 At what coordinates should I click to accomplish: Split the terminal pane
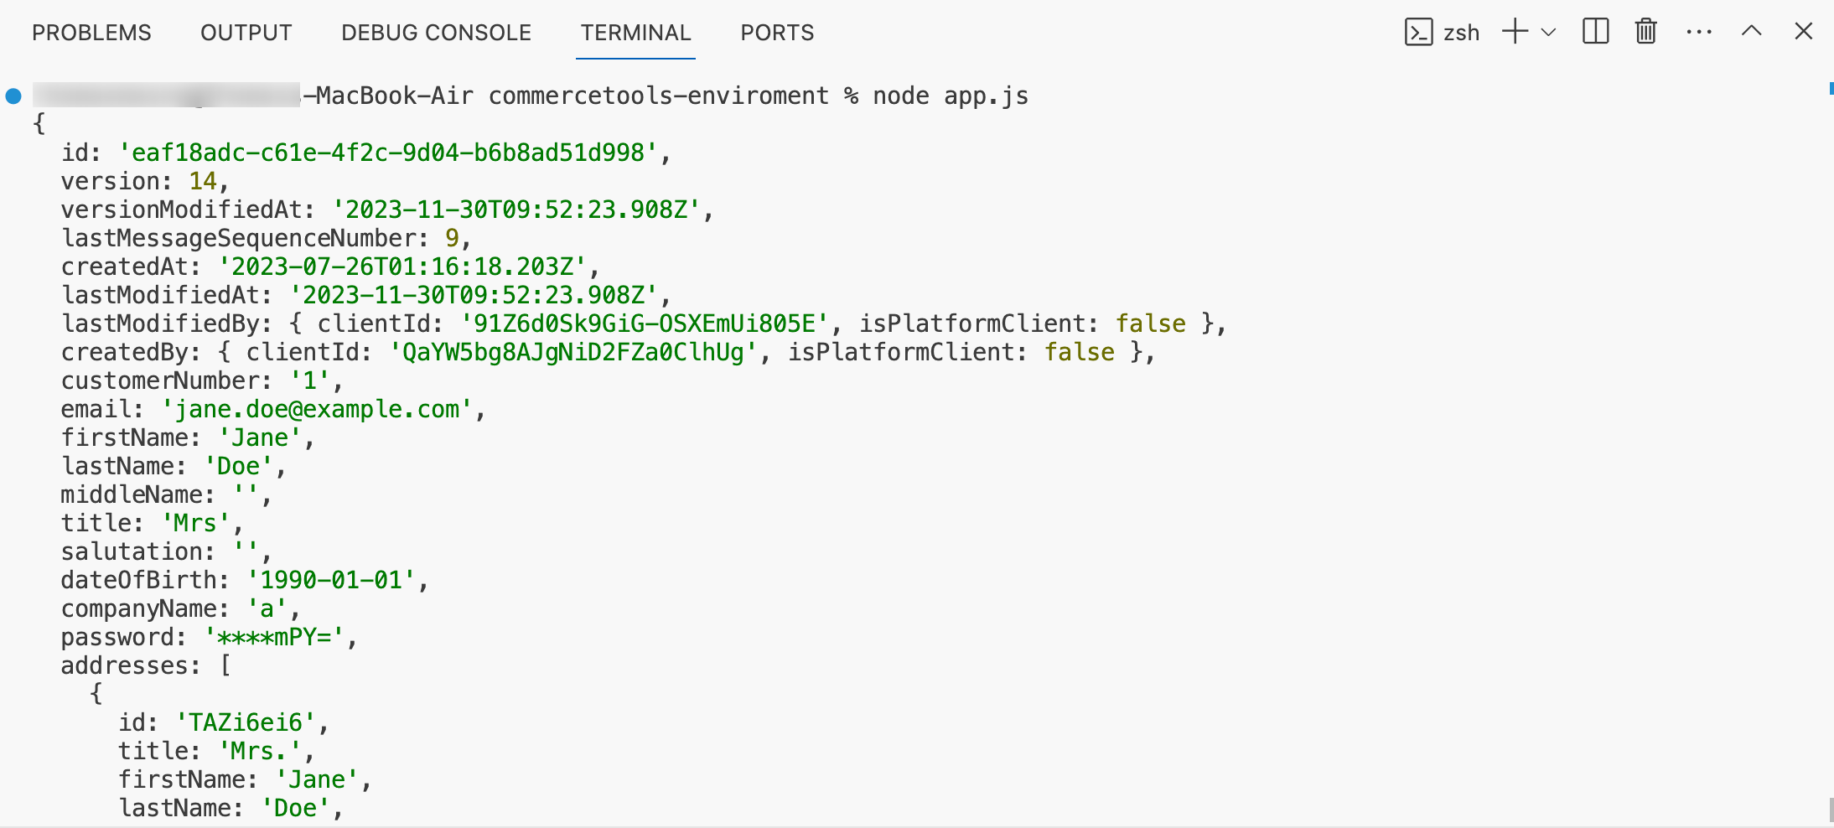pos(1595,33)
